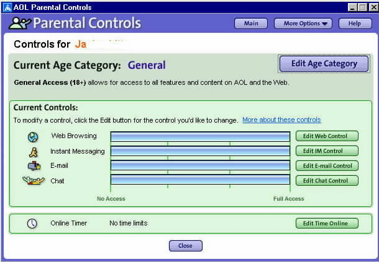Click the Online Timer label

68,223
